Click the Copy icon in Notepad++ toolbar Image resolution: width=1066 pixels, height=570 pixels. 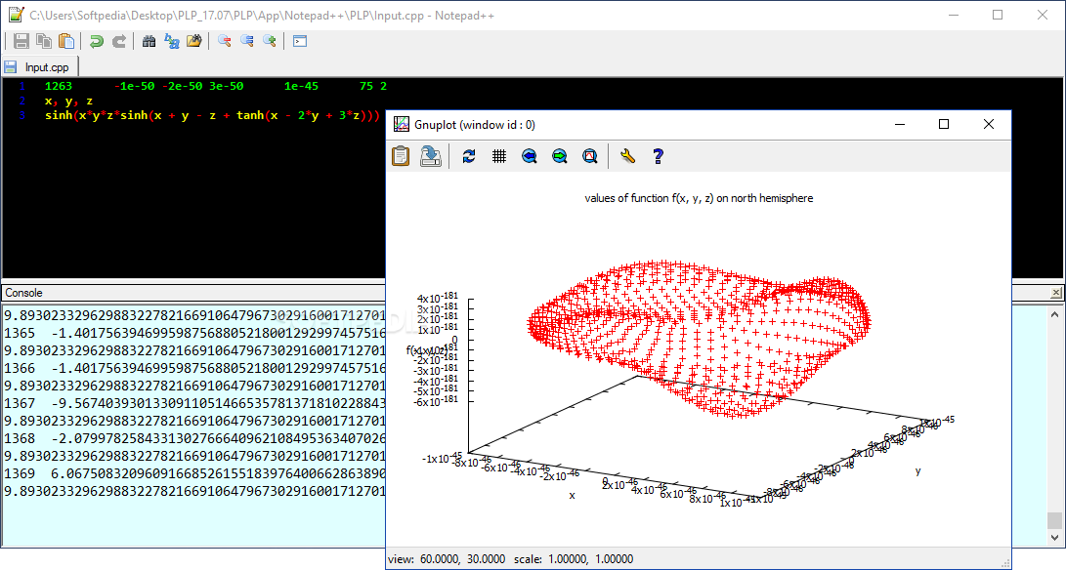coord(44,41)
